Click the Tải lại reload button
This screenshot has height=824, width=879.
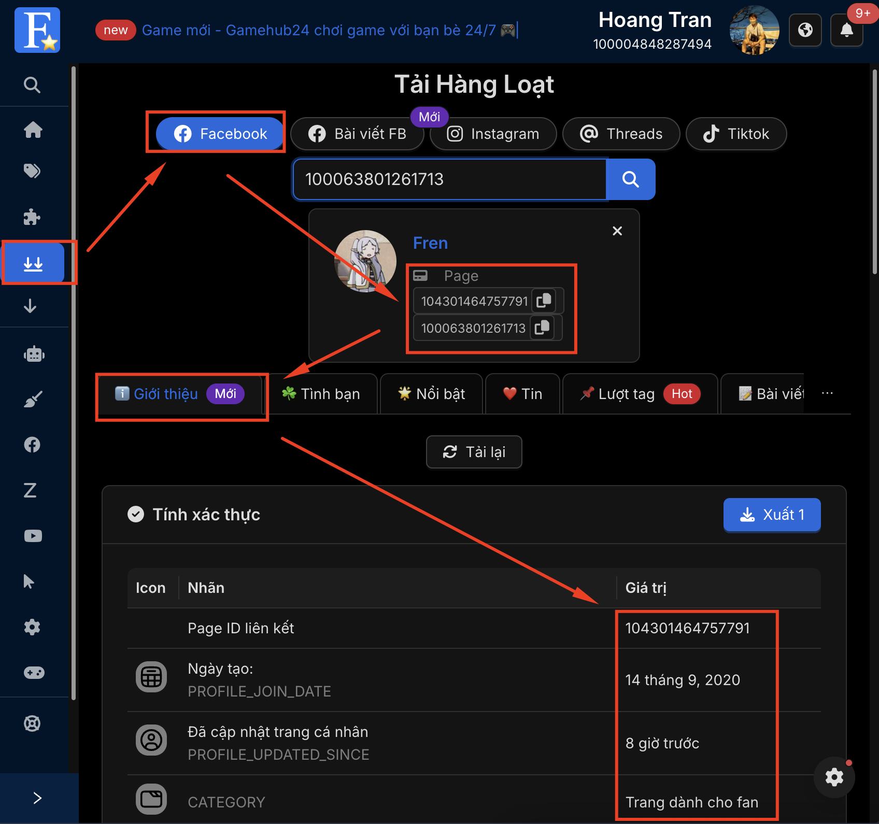coord(474,452)
